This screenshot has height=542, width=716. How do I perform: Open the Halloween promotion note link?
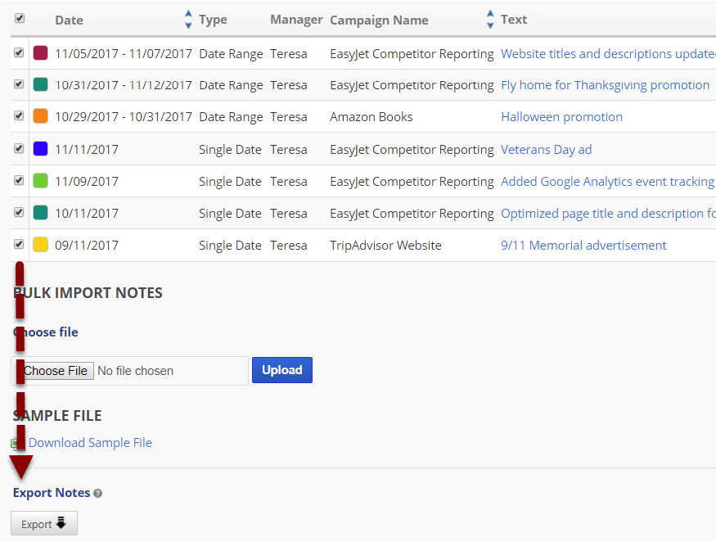click(x=561, y=117)
